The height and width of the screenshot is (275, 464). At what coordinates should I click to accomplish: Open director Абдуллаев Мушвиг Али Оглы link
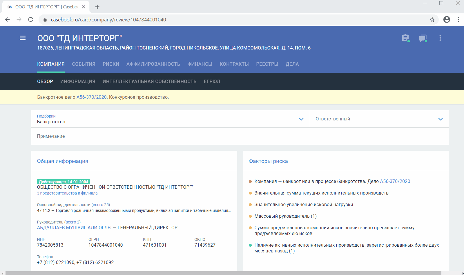[74, 228]
